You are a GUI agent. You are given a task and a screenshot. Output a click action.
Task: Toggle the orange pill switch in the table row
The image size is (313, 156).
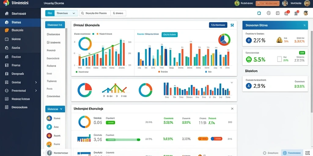coord(203,139)
